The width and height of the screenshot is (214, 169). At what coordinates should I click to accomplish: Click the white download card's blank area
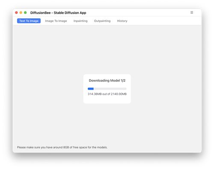(x=107, y=99)
